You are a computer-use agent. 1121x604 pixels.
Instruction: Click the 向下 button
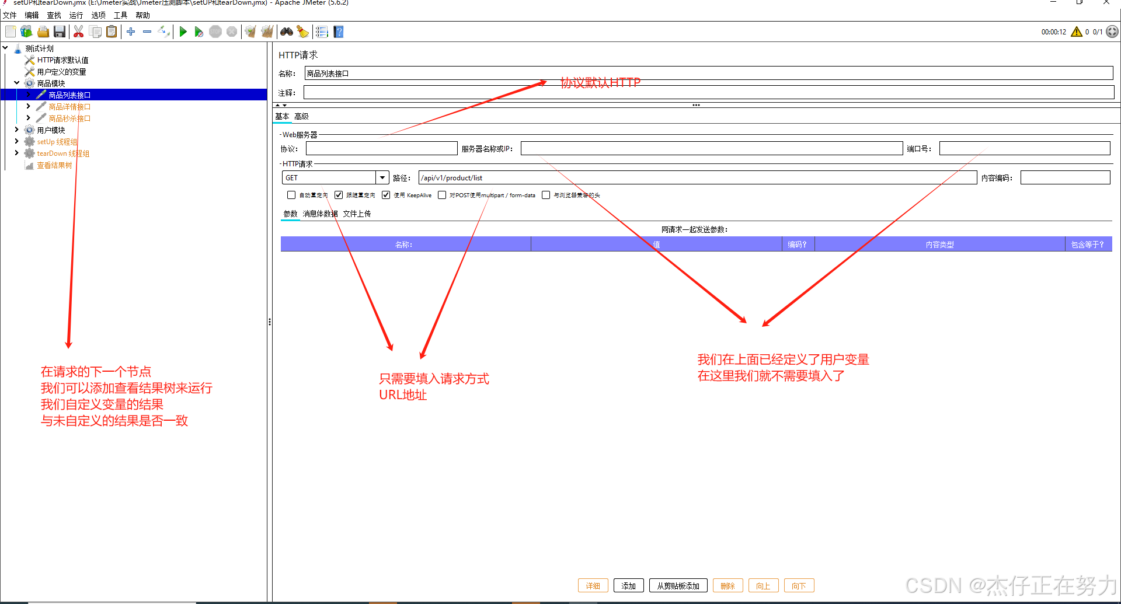(x=799, y=586)
